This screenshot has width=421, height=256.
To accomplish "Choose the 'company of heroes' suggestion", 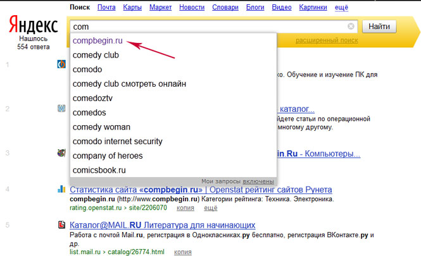I will [173, 155].
